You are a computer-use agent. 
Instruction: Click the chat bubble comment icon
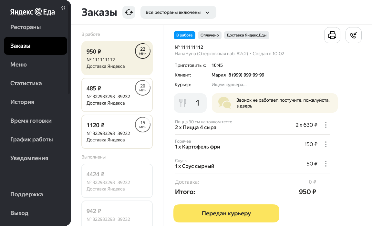[x=224, y=103]
